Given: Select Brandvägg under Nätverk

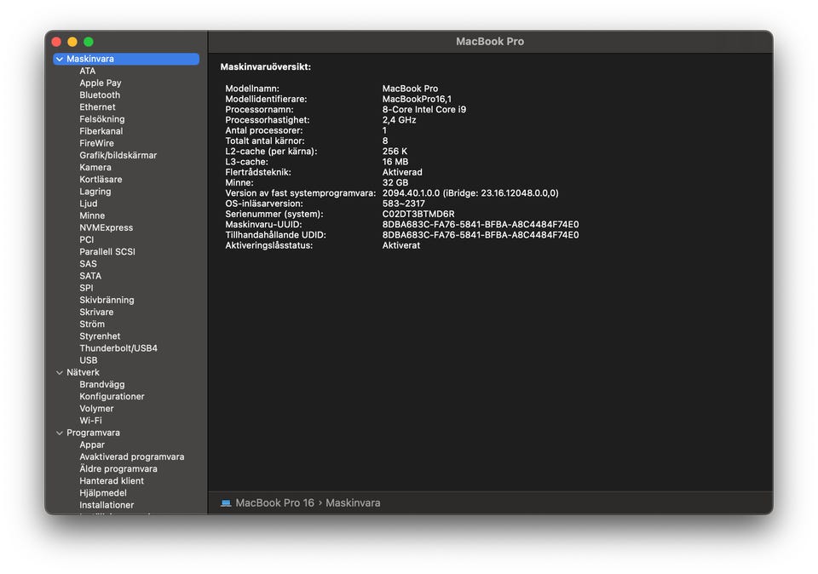Looking at the screenshot, I should click(101, 385).
